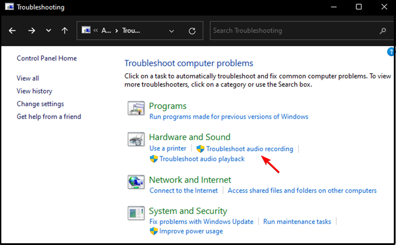The image size is (396, 245).
Task: Click the Network and Internet icon
Action: pyautogui.click(x=136, y=182)
